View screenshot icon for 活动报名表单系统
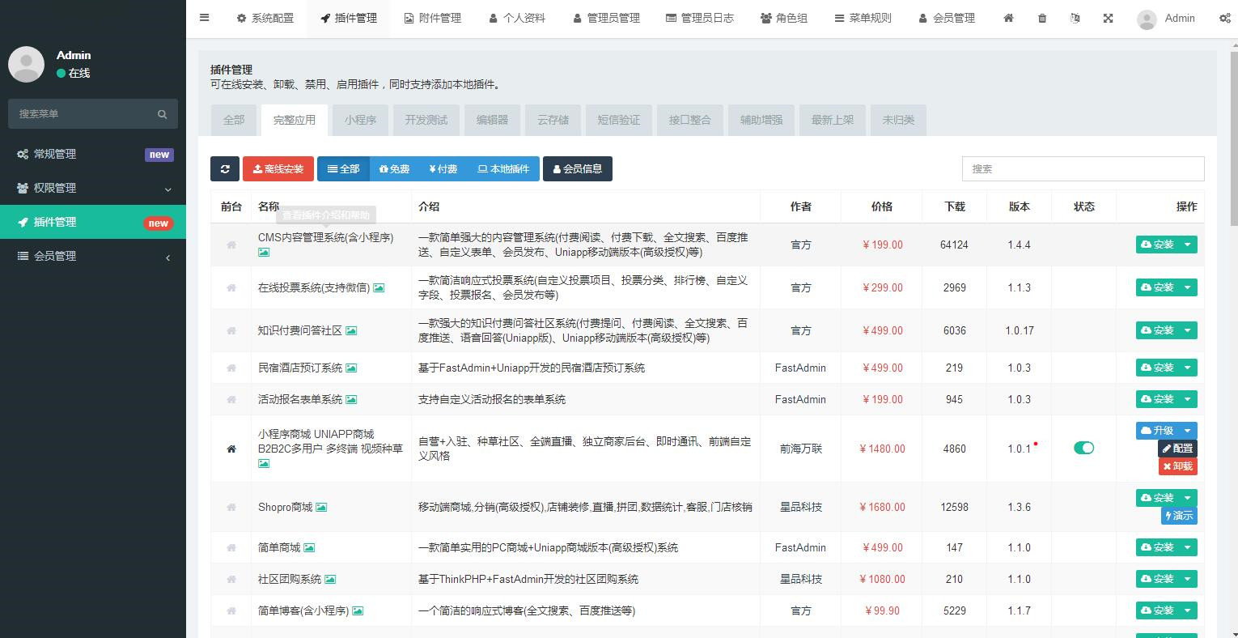Viewport: 1238px width, 638px height. coord(351,399)
